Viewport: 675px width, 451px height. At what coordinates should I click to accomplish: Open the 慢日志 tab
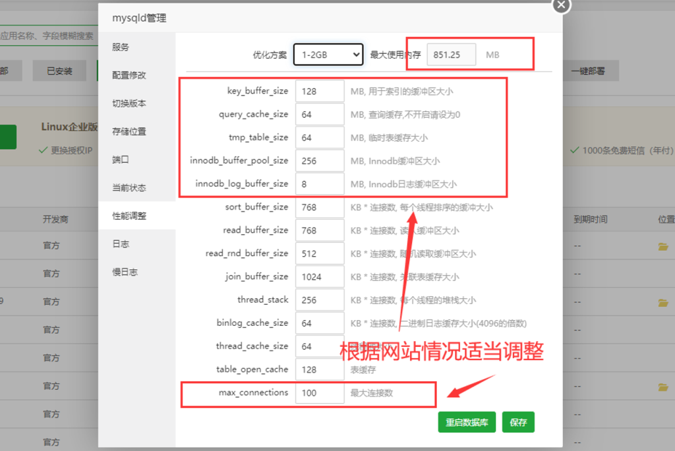(125, 272)
